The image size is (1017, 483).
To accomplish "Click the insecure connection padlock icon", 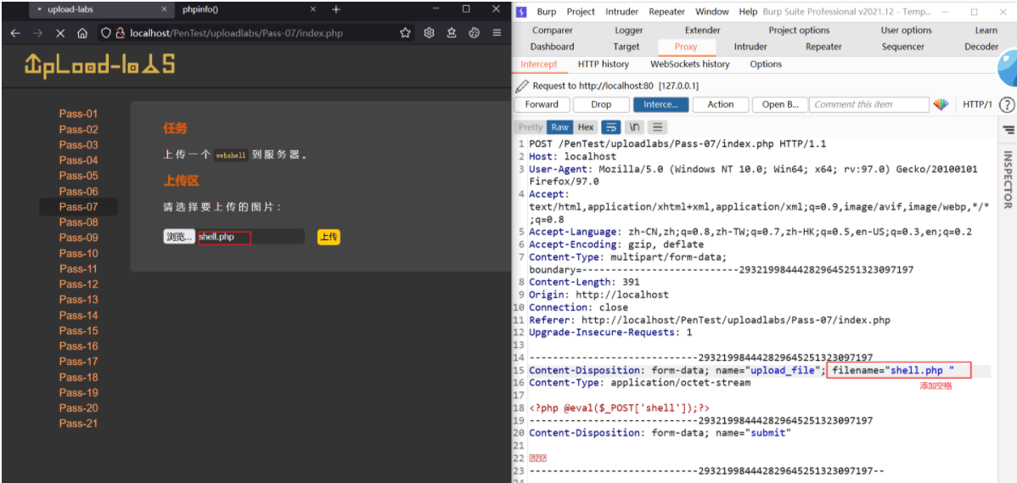I will click(x=120, y=33).
